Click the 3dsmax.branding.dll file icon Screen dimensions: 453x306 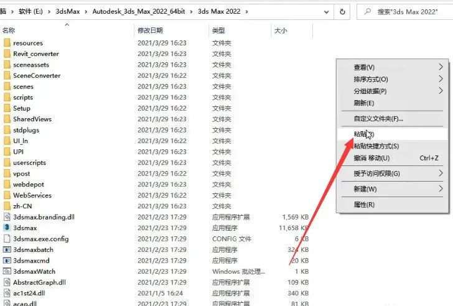tap(7, 217)
